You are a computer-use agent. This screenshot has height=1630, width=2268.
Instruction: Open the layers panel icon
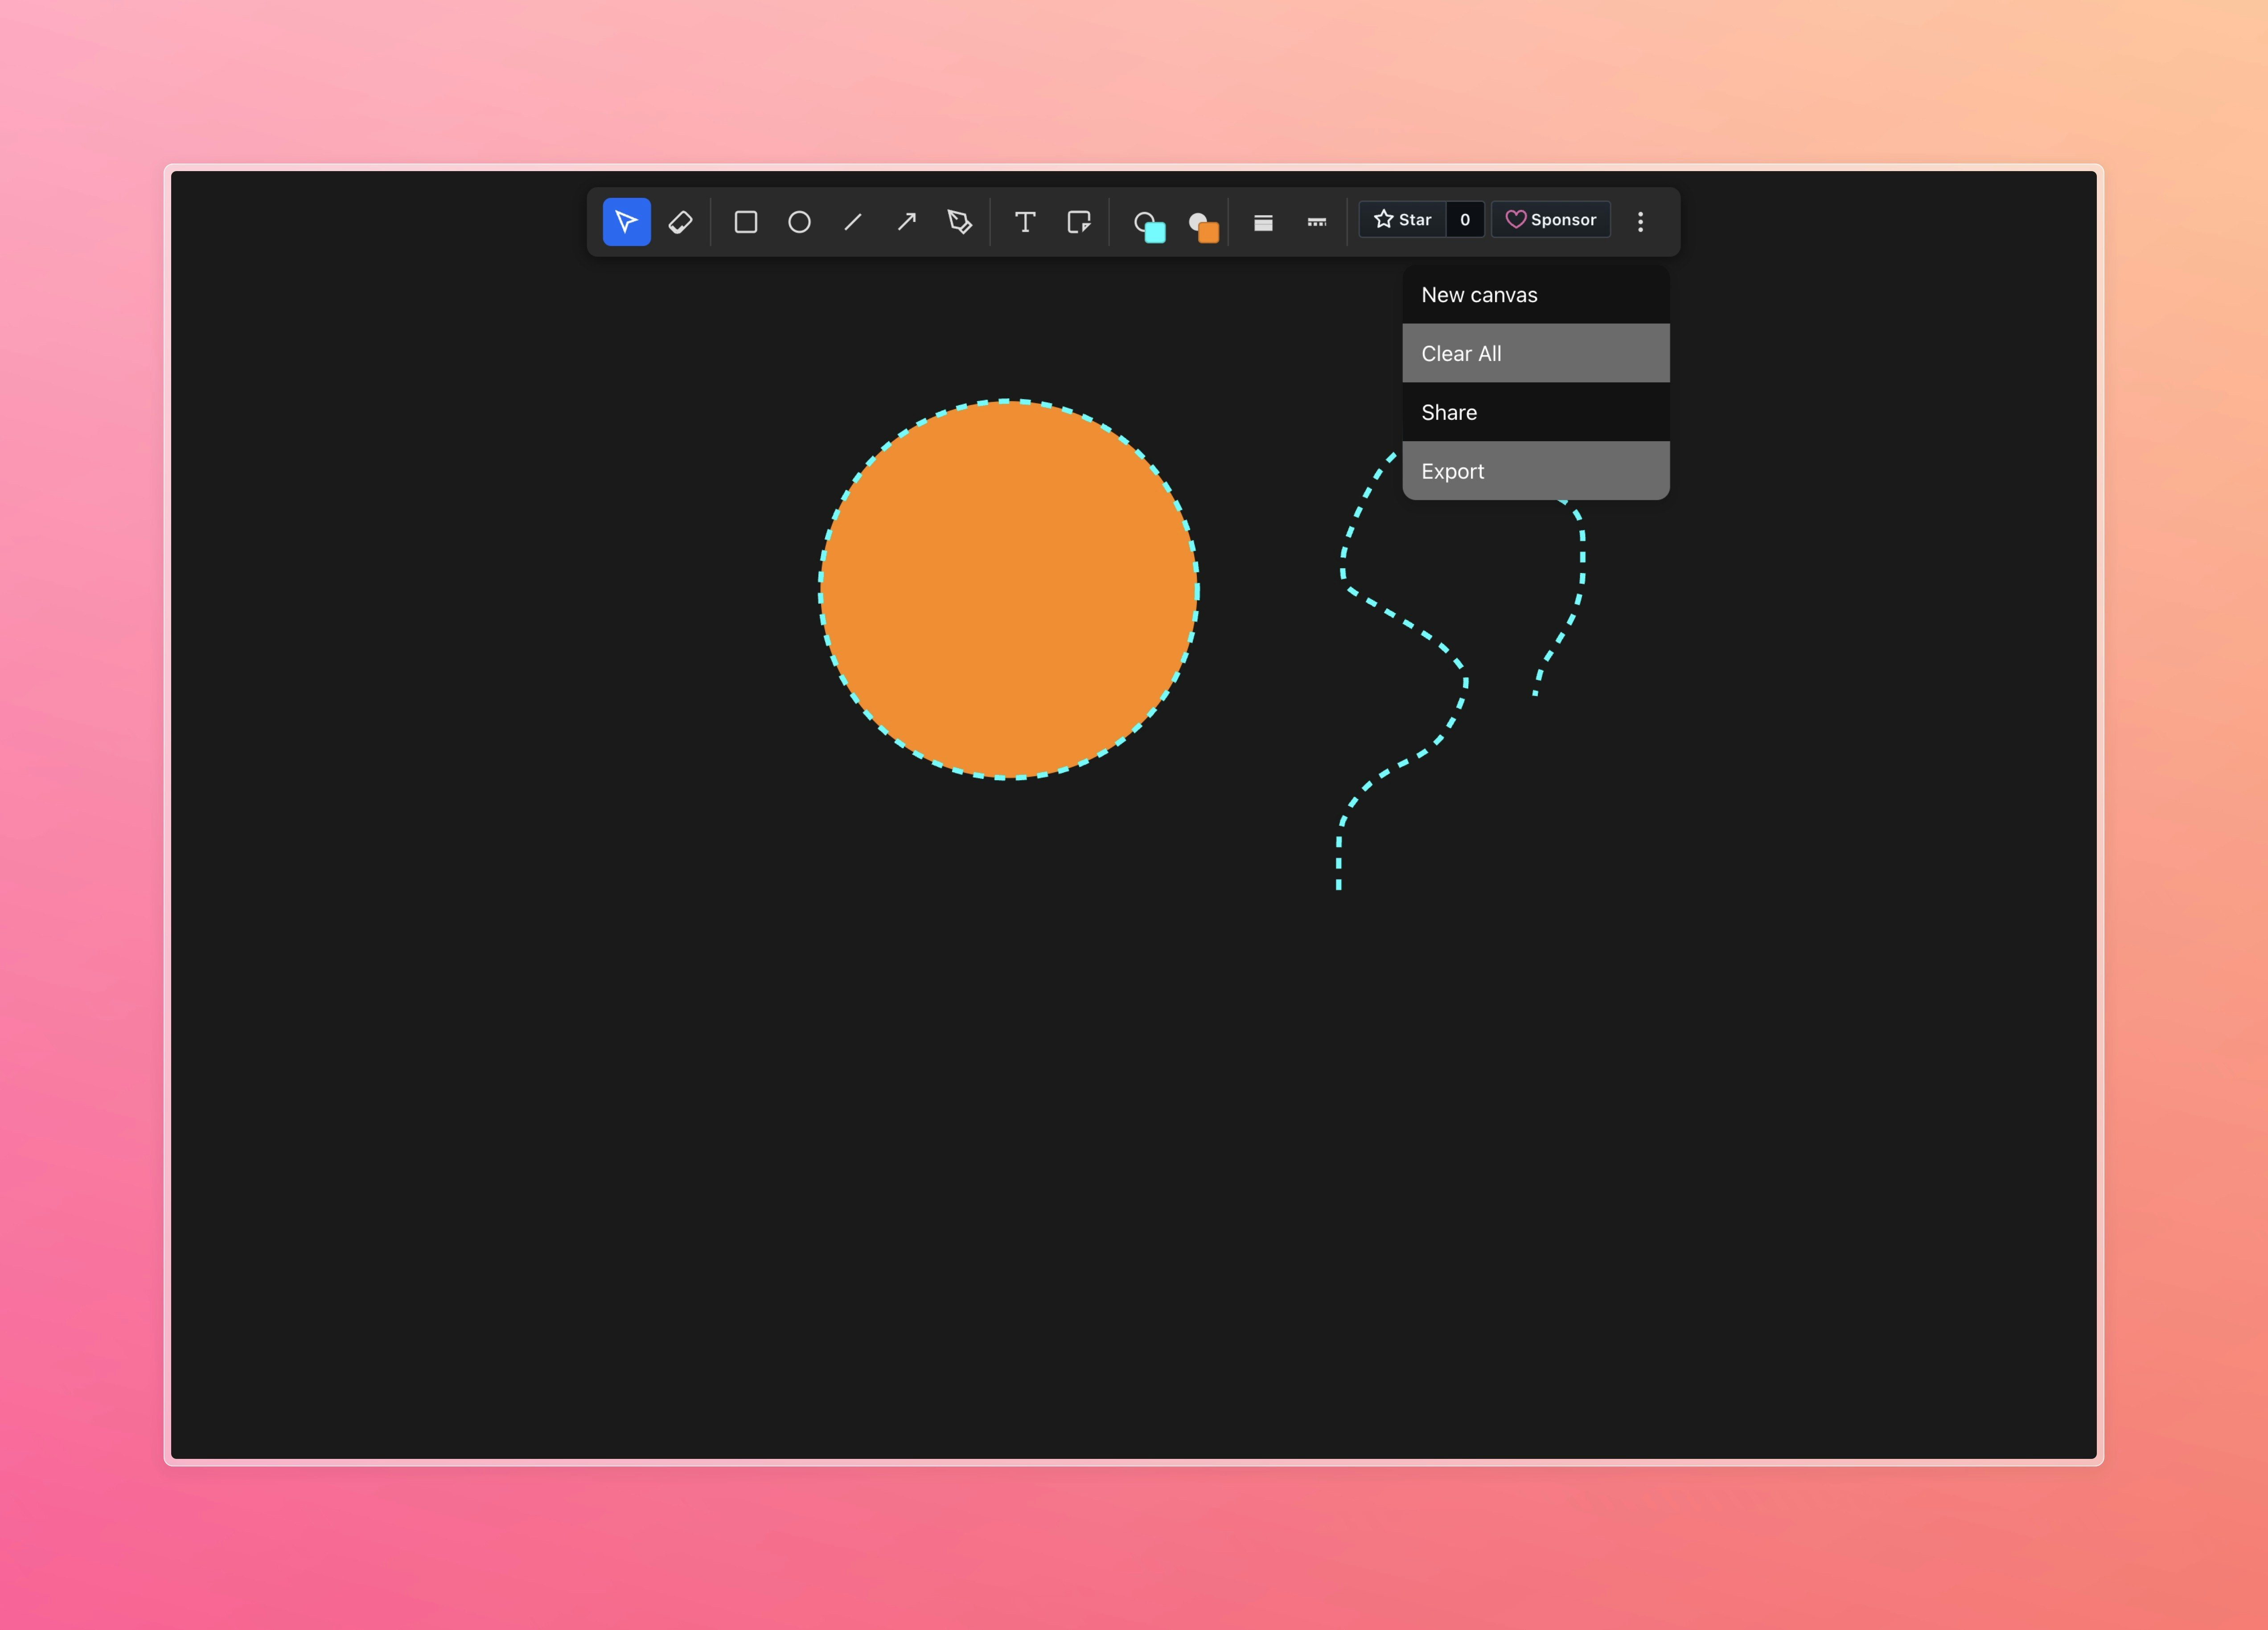pyautogui.click(x=1263, y=221)
